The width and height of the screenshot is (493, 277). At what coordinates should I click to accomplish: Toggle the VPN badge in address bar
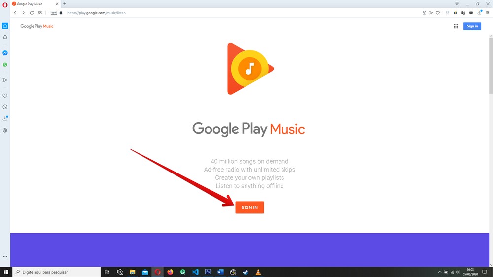pyautogui.click(x=54, y=13)
